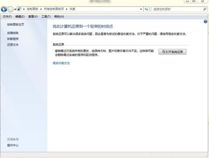Go to 控制面板主页 in the sidebar
The image size is (209, 158).
pyautogui.click(x=16, y=24)
